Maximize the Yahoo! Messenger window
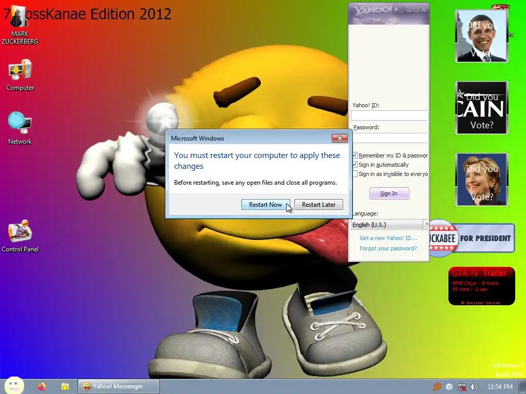 pos(416,10)
